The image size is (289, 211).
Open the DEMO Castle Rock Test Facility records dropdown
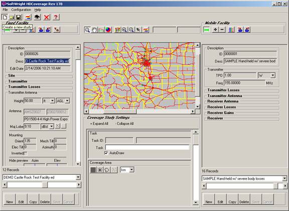(78, 177)
